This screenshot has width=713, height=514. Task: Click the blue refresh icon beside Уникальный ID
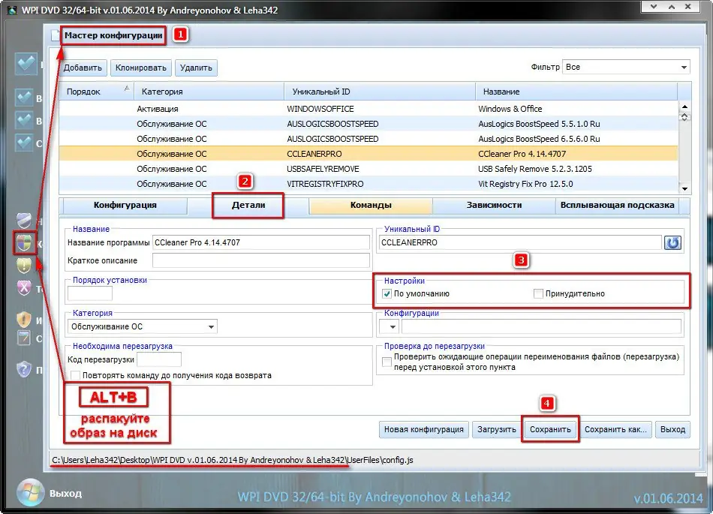(673, 242)
